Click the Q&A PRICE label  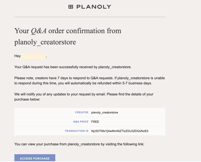[x=81, y=122]
